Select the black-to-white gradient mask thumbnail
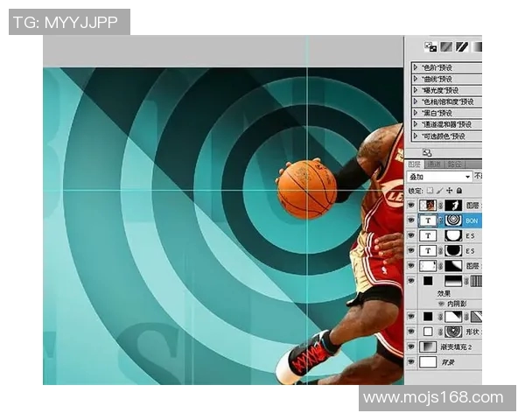Image resolution: width=525 pixels, height=420 pixels. (x=453, y=281)
